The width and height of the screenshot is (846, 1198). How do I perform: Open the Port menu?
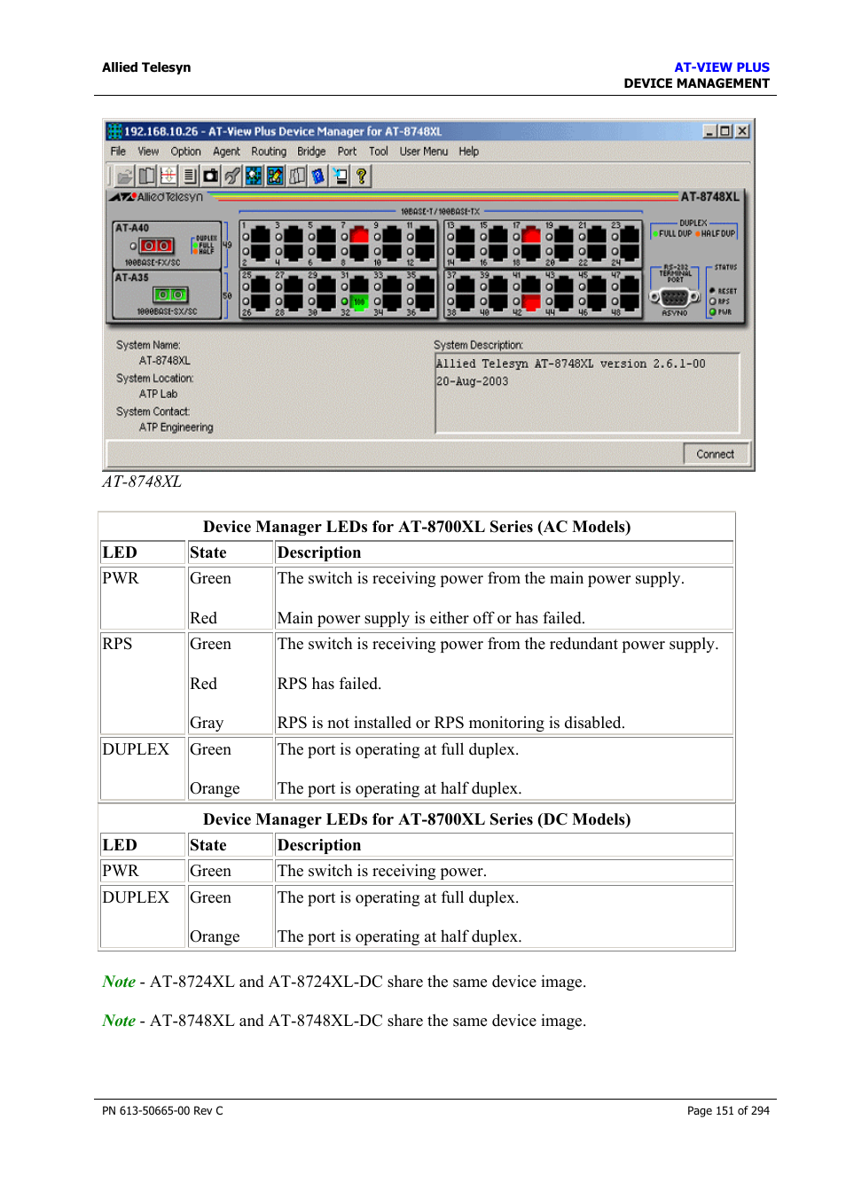[x=347, y=152]
